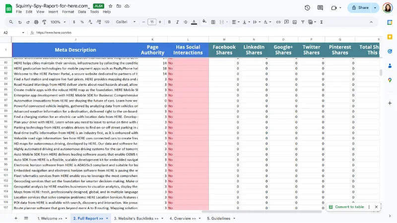Expand the Full Report tab arrow
Screen dimensions: 397x223
[x=108, y=218]
